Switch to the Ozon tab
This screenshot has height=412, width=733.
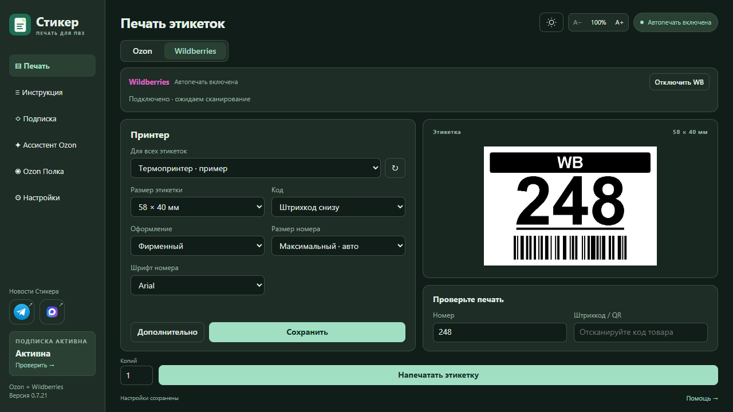[x=143, y=51]
